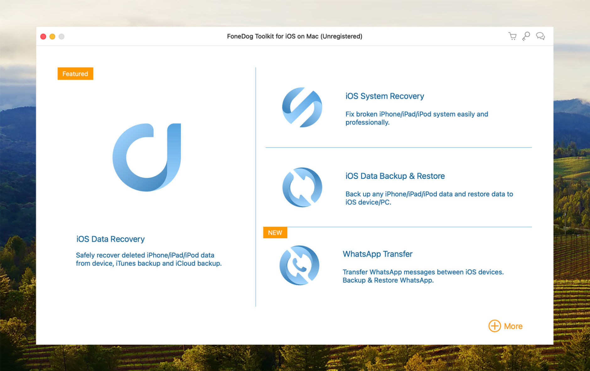Image resolution: width=590 pixels, height=371 pixels.
Task: Close the FoneDog Toolkit window
Action: tap(43, 37)
